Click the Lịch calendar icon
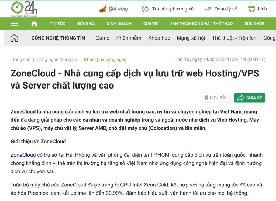This screenshot has width=276, height=201. pyautogui.click(x=251, y=9)
